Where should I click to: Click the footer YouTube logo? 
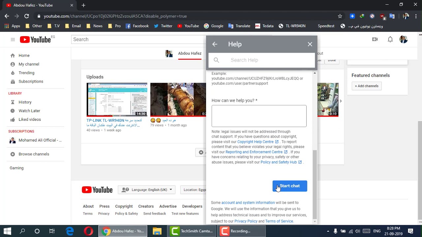point(97,190)
